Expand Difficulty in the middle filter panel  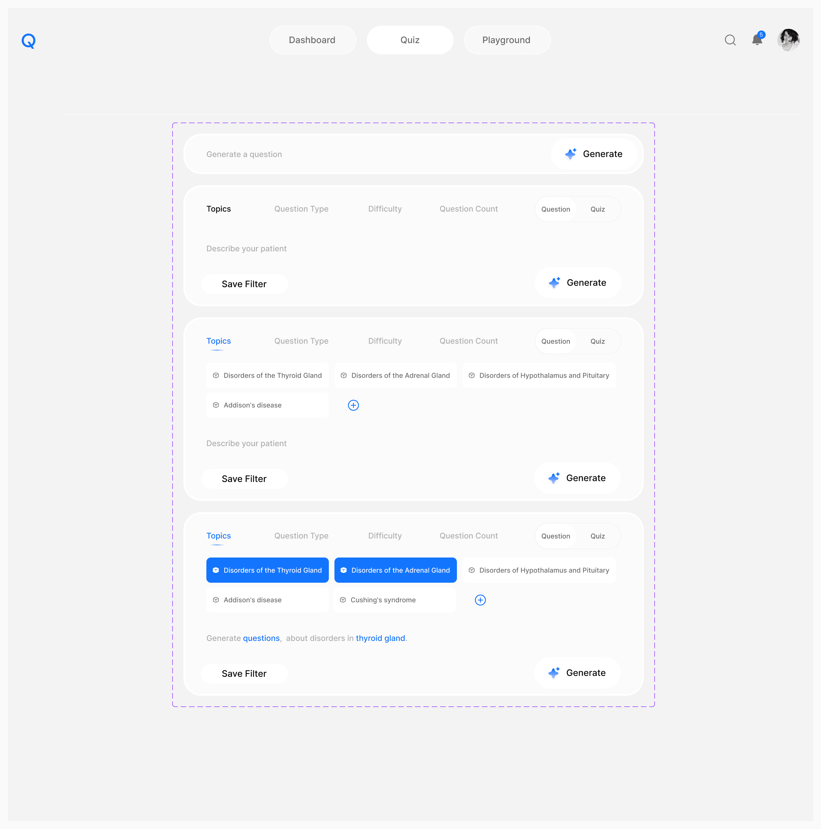pos(384,341)
